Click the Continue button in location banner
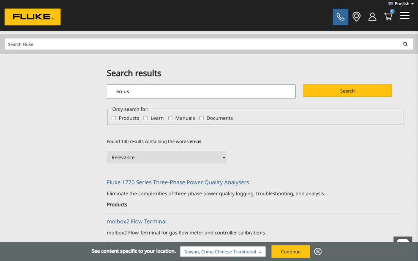 coord(291,252)
